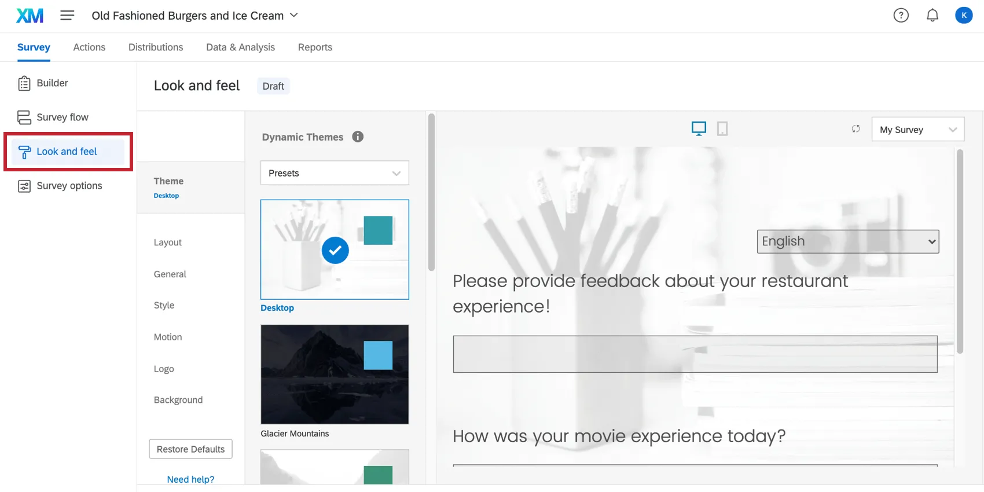Click the preview pane scrollbar
Viewport: 984px width, 492px height.
point(960,251)
